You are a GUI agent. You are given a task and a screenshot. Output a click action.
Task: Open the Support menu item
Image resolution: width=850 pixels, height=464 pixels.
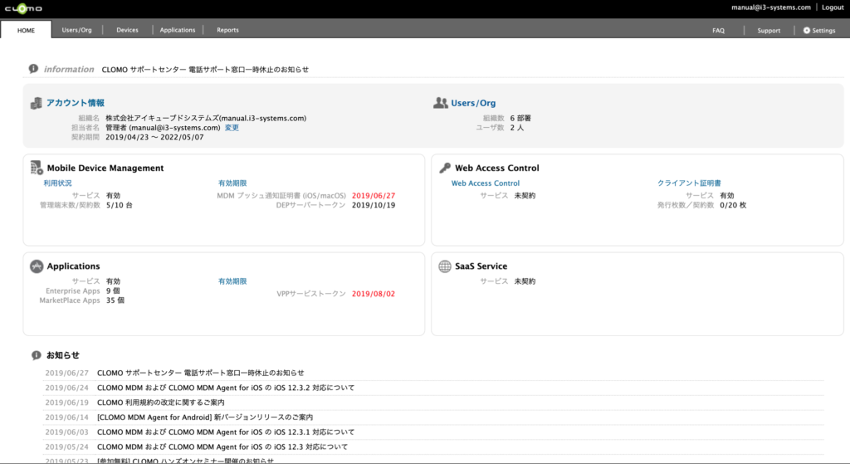point(769,31)
